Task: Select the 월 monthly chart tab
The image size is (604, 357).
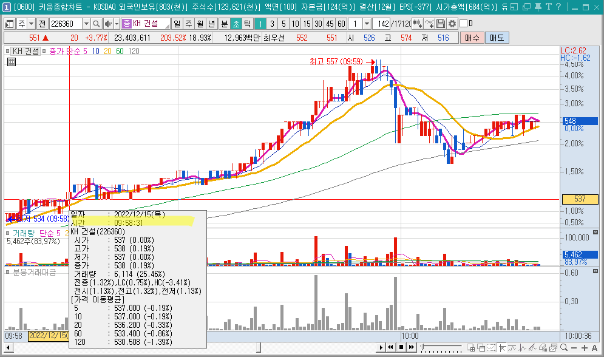Action: [x=200, y=24]
